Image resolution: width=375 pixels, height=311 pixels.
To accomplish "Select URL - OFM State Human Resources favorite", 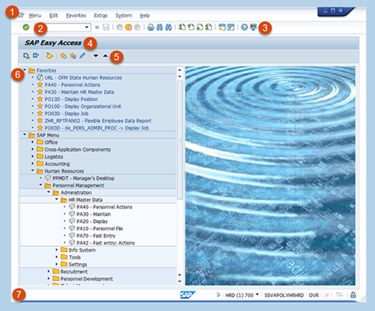I will (83, 78).
